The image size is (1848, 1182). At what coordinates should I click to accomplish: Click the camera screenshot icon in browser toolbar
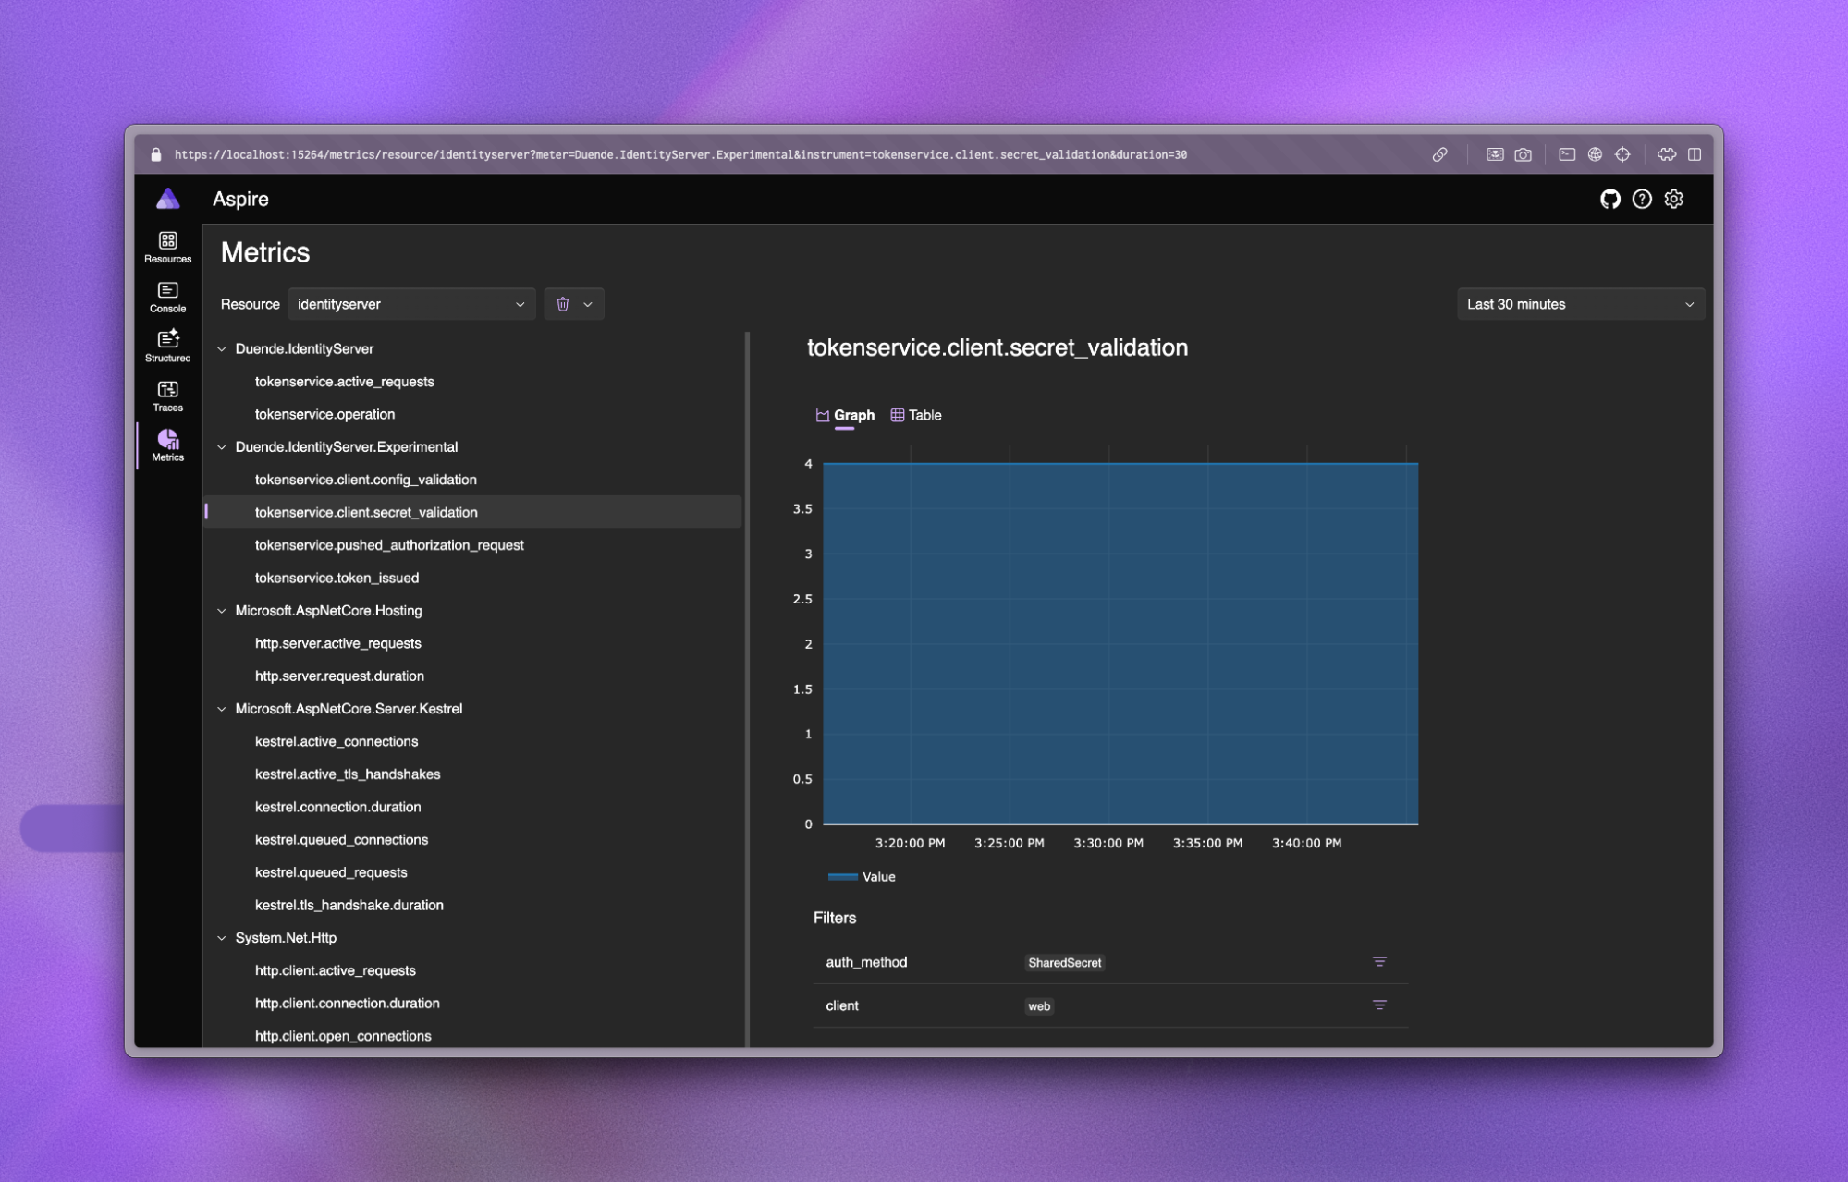click(x=1523, y=154)
